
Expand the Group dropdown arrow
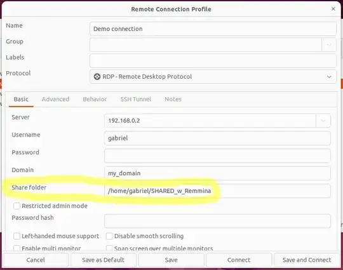pos(329,44)
